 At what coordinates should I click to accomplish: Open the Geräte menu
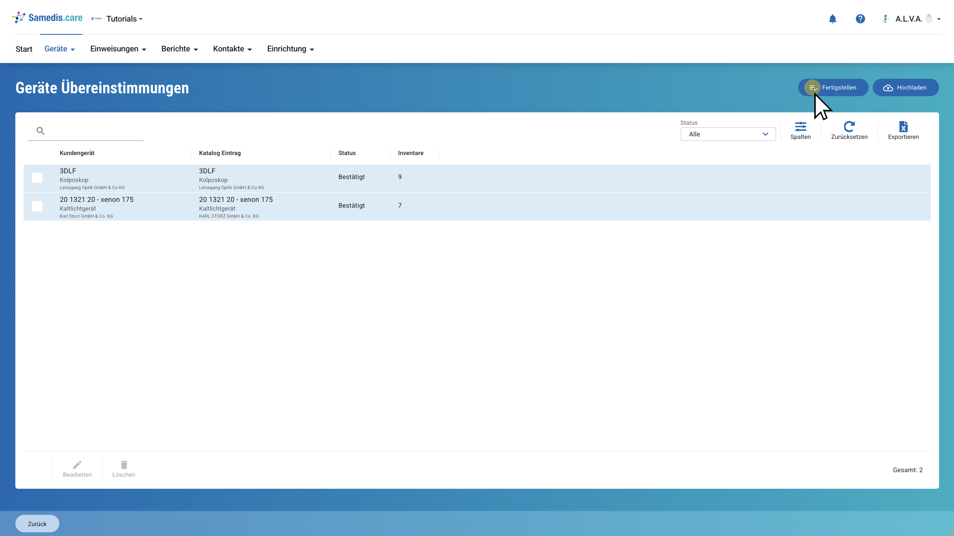pyautogui.click(x=60, y=49)
